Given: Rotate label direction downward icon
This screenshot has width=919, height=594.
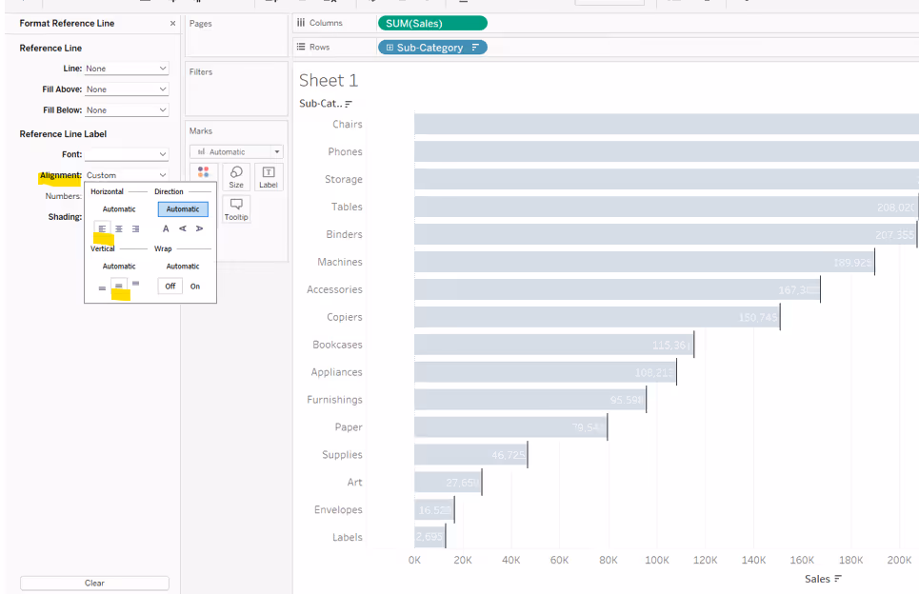Looking at the screenshot, I should point(199,229).
